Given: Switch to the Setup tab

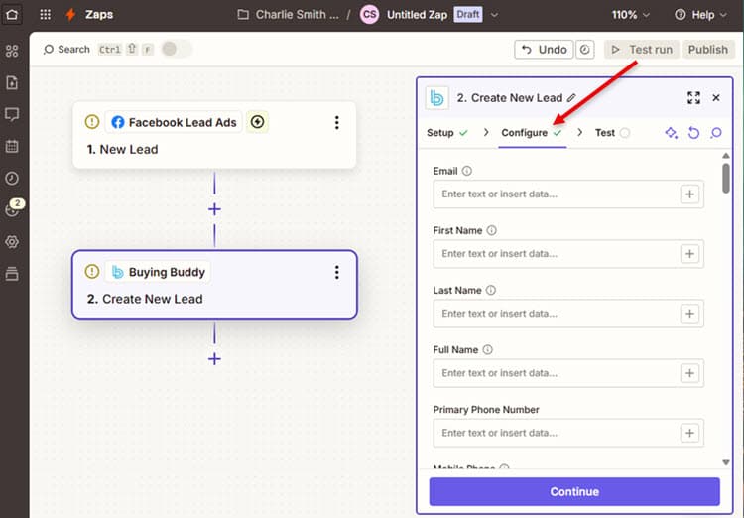Looking at the screenshot, I should point(447,133).
